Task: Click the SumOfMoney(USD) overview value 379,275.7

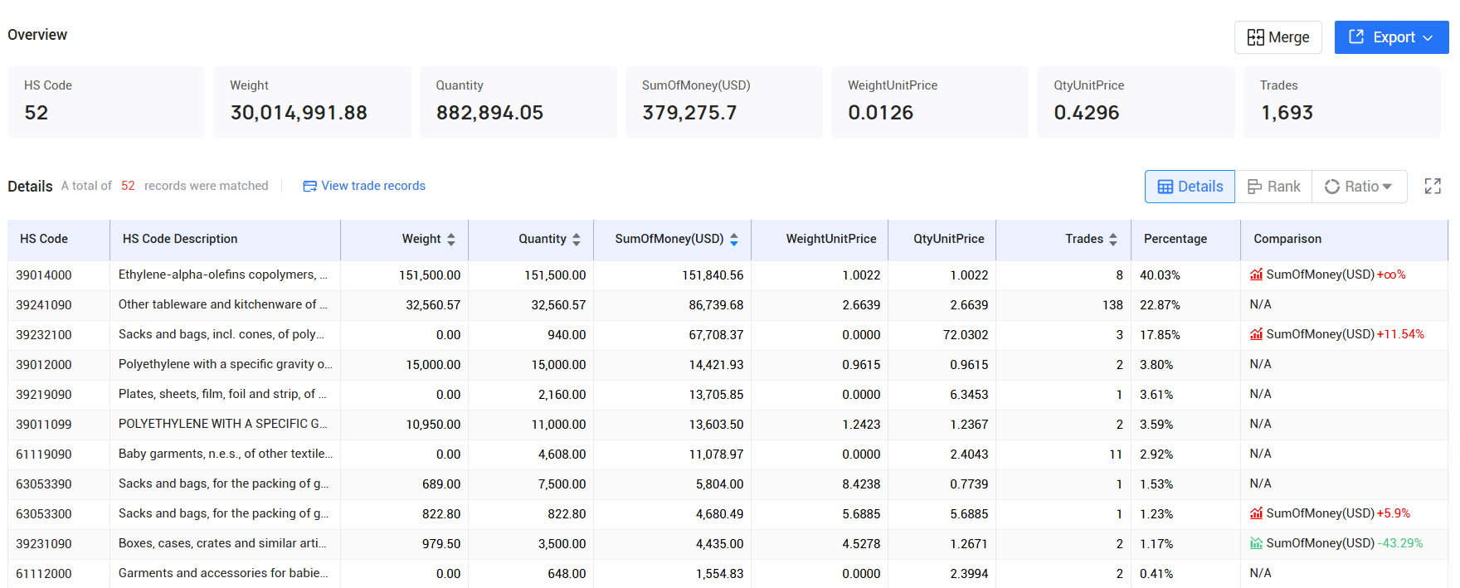Action: point(689,113)
